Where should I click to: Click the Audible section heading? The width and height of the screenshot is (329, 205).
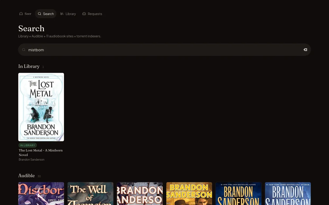pos(27,176)
